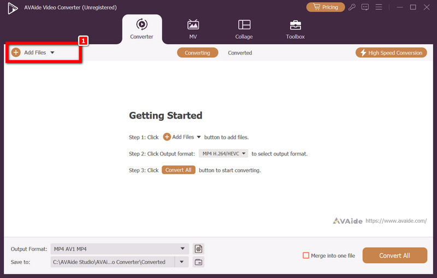
Task: Click the plus icon beside Add Files in toolbar
Action: click(x=16, y=52)
